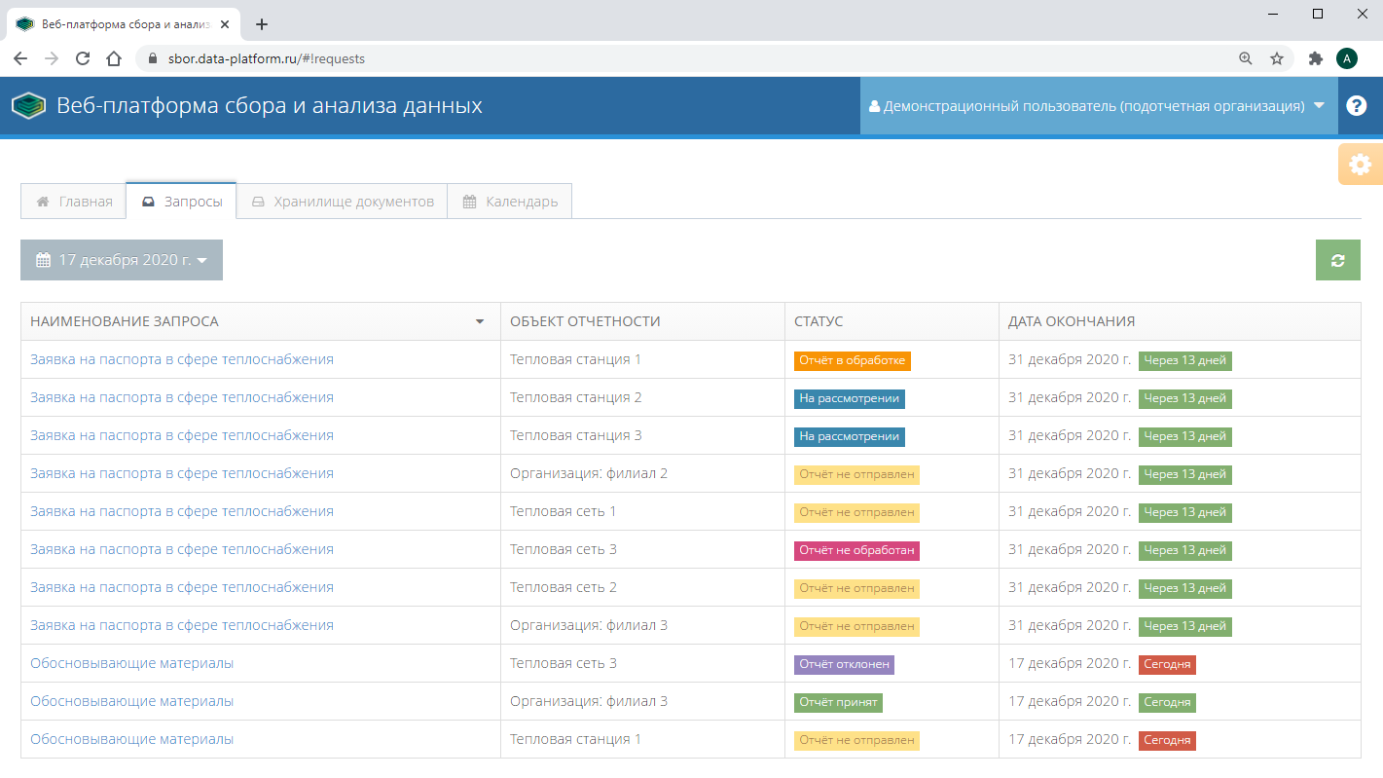Viewport: 1383px width, 778px height.
Task: Click the Отчёт принят status badge
Action: (838, 702)
